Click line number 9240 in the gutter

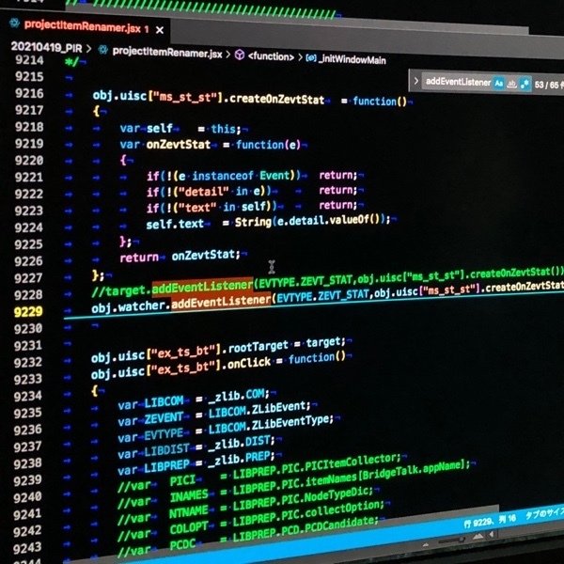pos(27,497)
